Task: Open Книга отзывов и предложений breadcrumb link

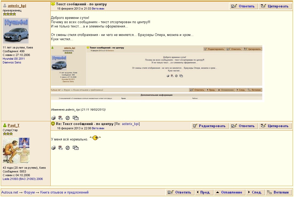Action: (x=64, y=192)
